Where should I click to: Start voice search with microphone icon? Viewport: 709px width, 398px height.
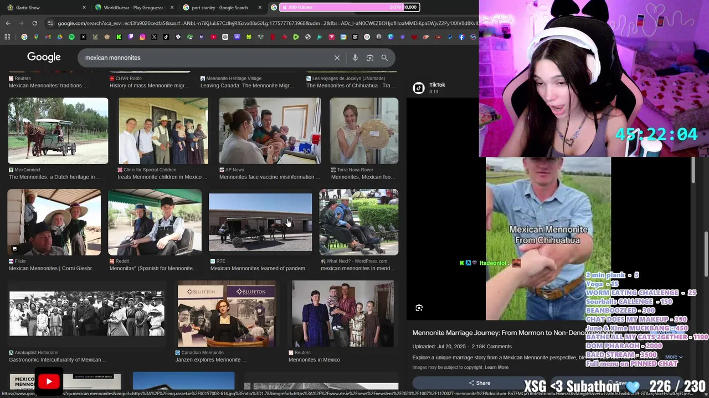tap(355, 57)
